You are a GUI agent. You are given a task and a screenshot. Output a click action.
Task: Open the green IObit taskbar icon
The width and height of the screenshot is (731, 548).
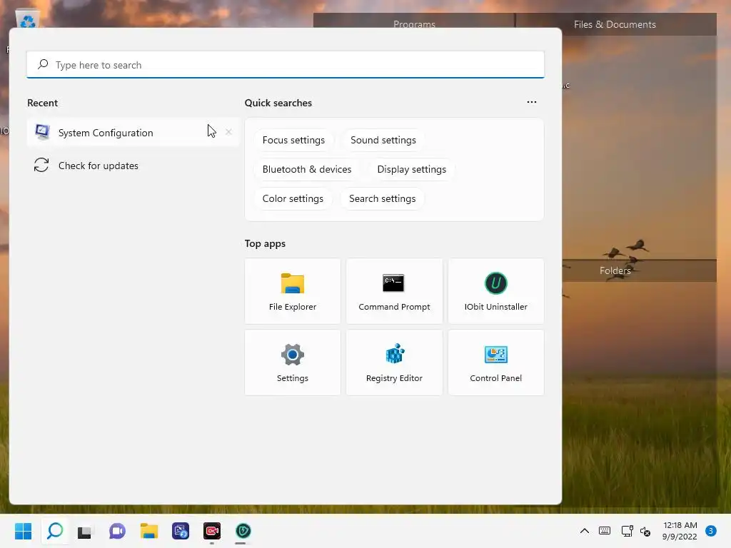point(243,531)
